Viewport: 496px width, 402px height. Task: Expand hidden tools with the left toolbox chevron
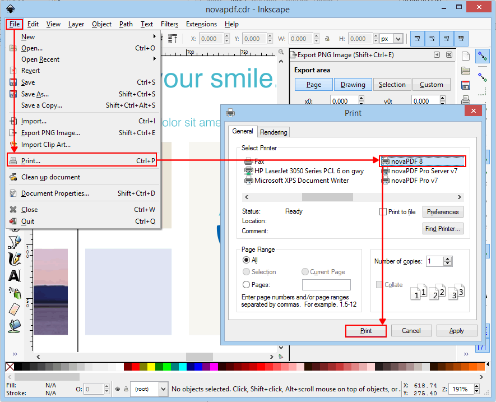15,354
